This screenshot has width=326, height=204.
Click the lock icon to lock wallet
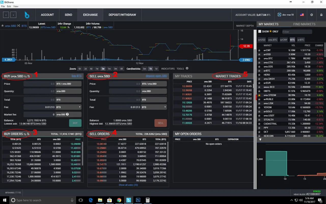pyautogui.click(x=321, y=15)
